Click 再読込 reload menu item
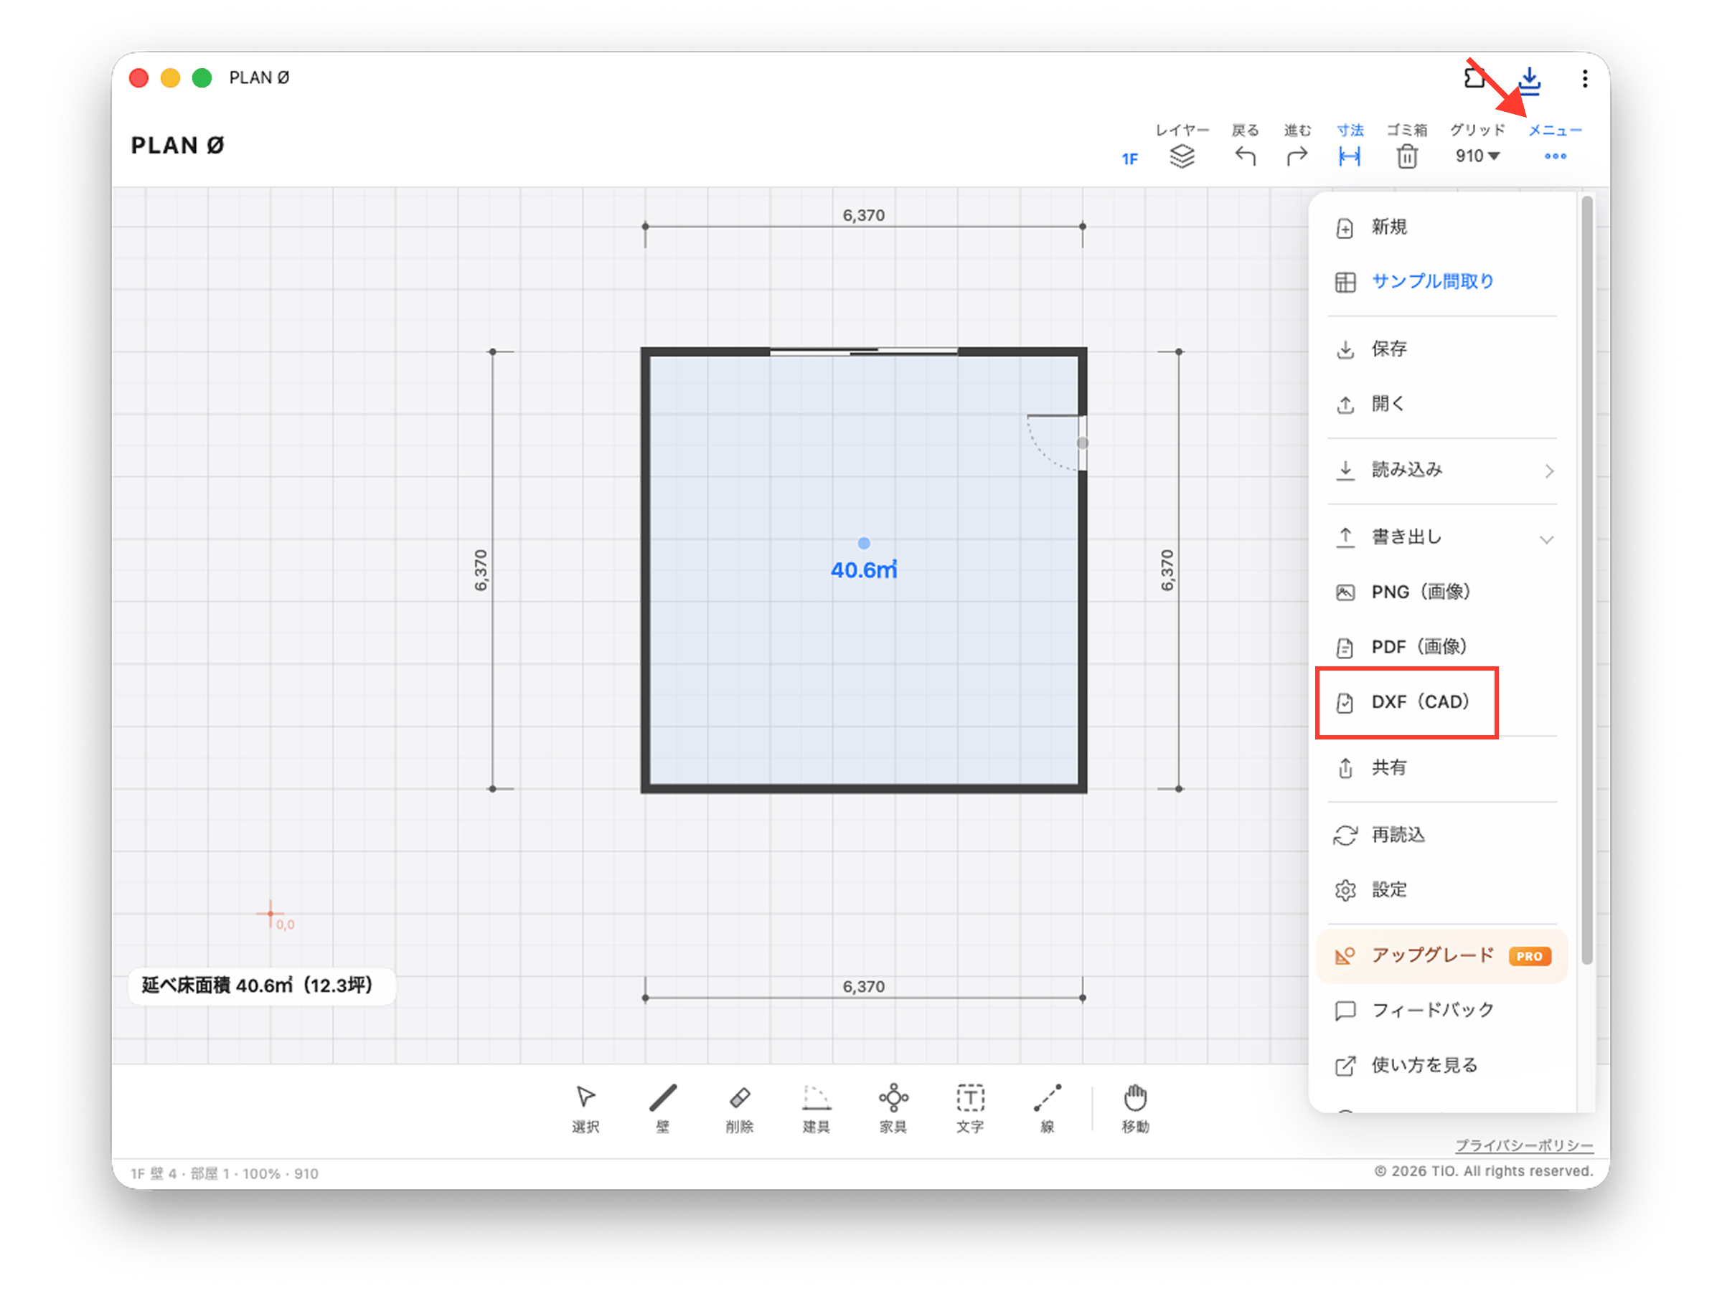Image resolution: width=1722 pixels, height=1291 pixels. (x=1441, y=835)
